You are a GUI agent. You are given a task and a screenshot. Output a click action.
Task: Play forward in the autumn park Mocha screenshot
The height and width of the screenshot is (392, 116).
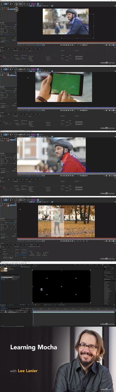[70, 241]
